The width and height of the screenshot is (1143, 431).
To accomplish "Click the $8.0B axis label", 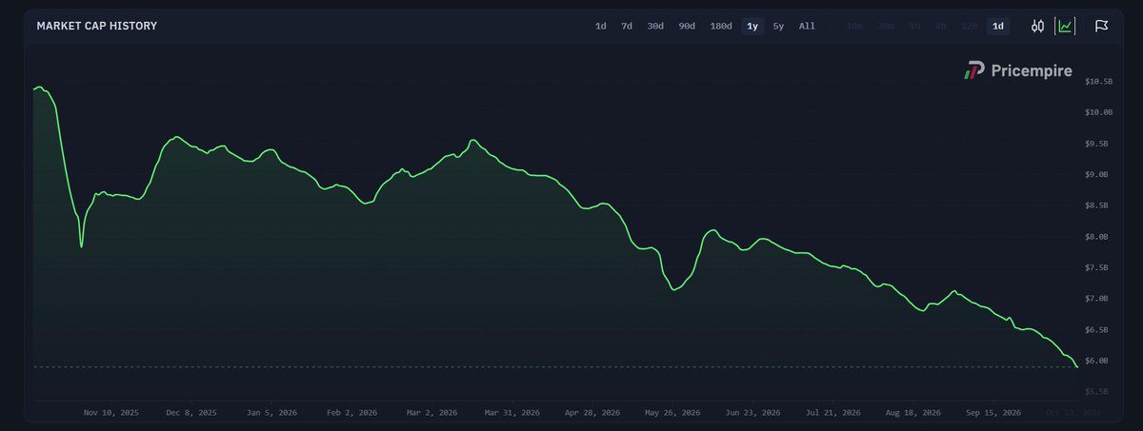I will [x=1096, y=237].
